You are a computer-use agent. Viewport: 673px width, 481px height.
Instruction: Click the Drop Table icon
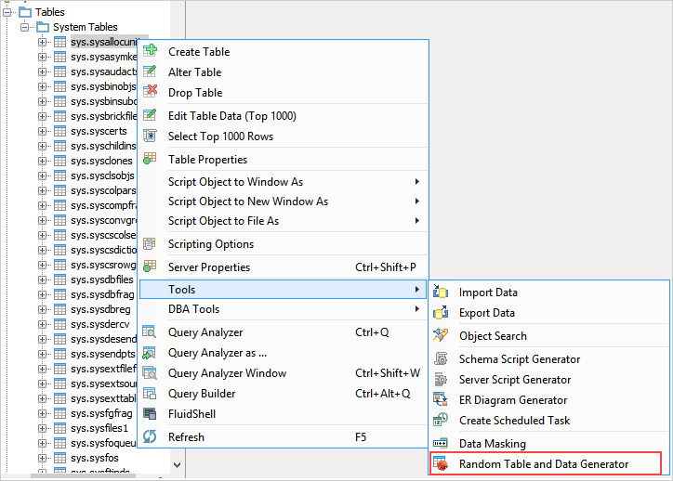click(x=150, y=93)
